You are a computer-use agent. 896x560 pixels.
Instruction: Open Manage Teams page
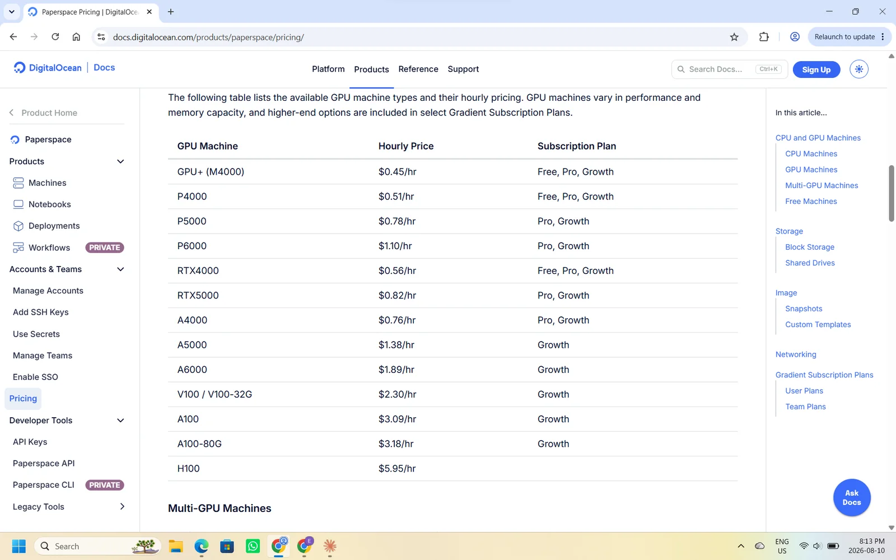point(43,356)
